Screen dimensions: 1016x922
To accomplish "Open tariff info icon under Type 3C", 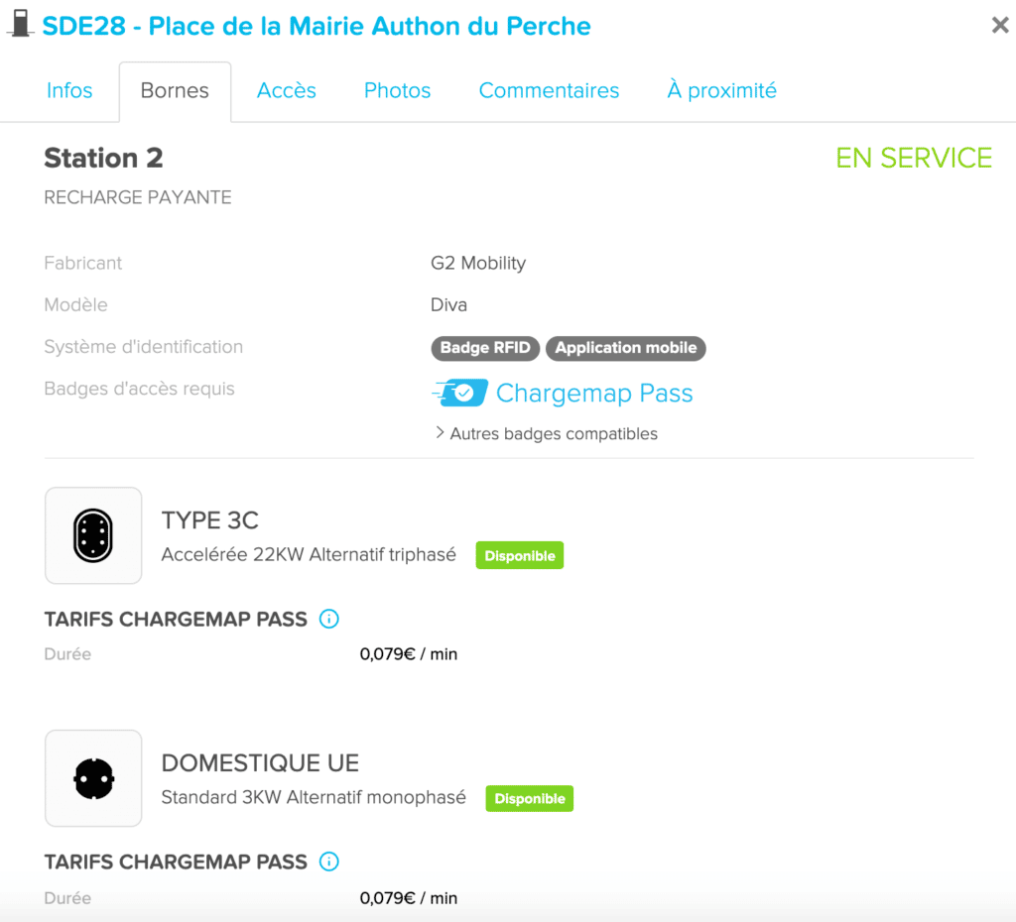I will click(329, 619).
